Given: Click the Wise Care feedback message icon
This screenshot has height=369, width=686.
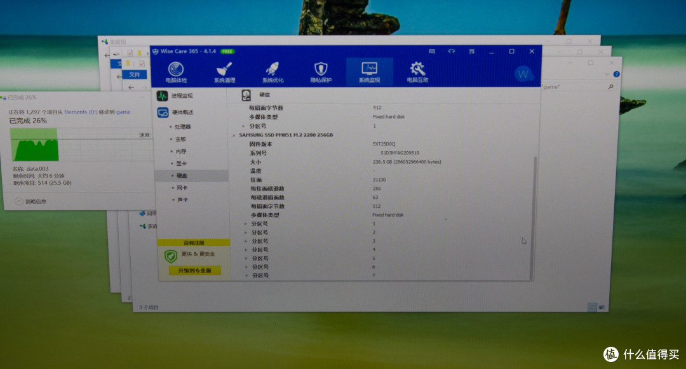Looking at the screenshot, I should point(432,51).
